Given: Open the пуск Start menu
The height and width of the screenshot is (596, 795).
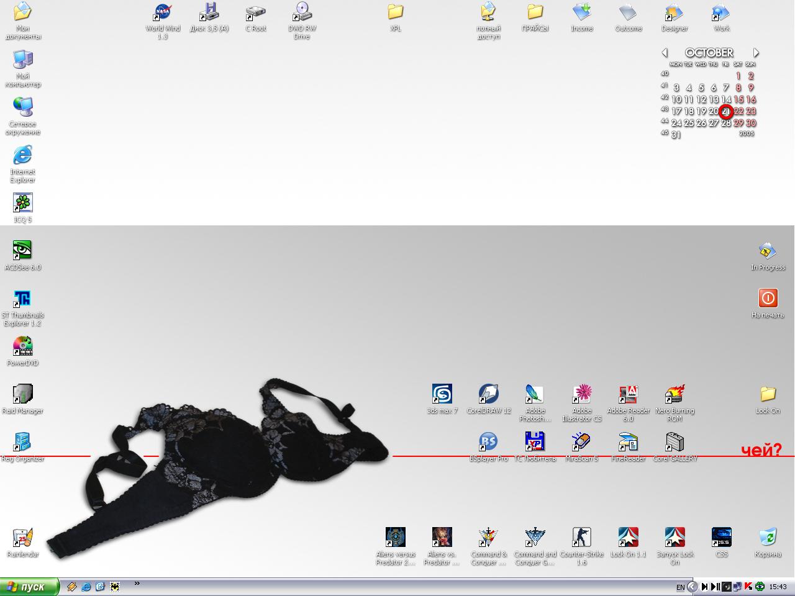Looking at the screenshot, I should point(29,587).
